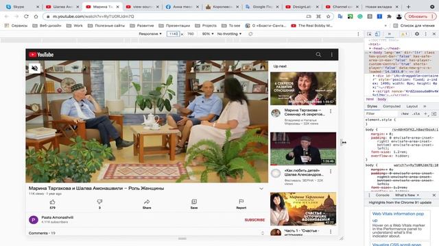Select the What's New drawer tab
This screenshot has height=246, width=439.
(405, 195)
